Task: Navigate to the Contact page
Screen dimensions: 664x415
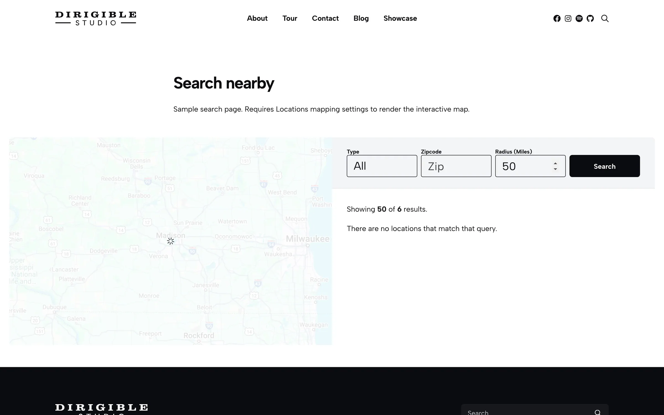Action: click(325, 18)
